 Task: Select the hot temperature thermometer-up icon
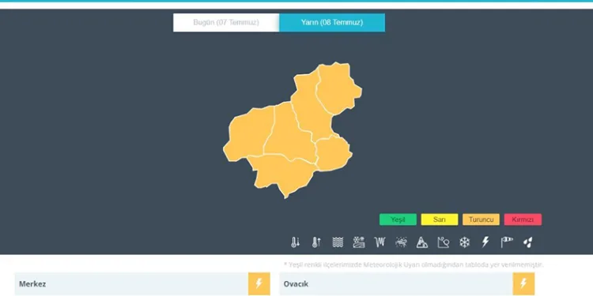[316, 242]
